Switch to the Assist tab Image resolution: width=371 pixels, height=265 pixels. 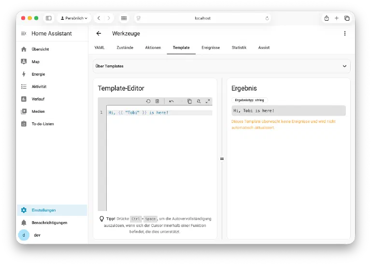coord(264,48)
